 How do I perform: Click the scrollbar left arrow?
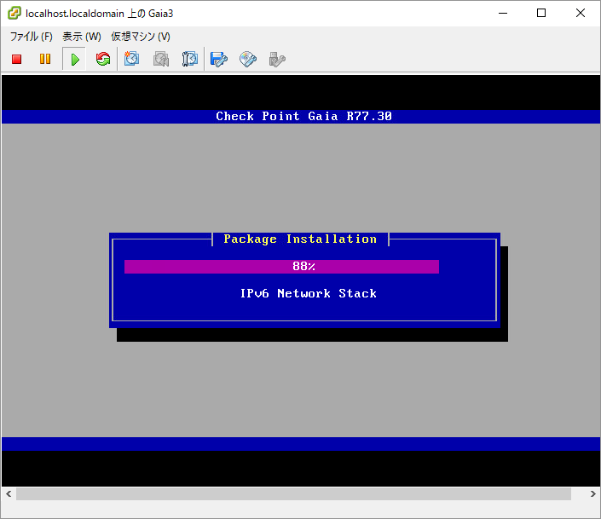pos(9,493)
